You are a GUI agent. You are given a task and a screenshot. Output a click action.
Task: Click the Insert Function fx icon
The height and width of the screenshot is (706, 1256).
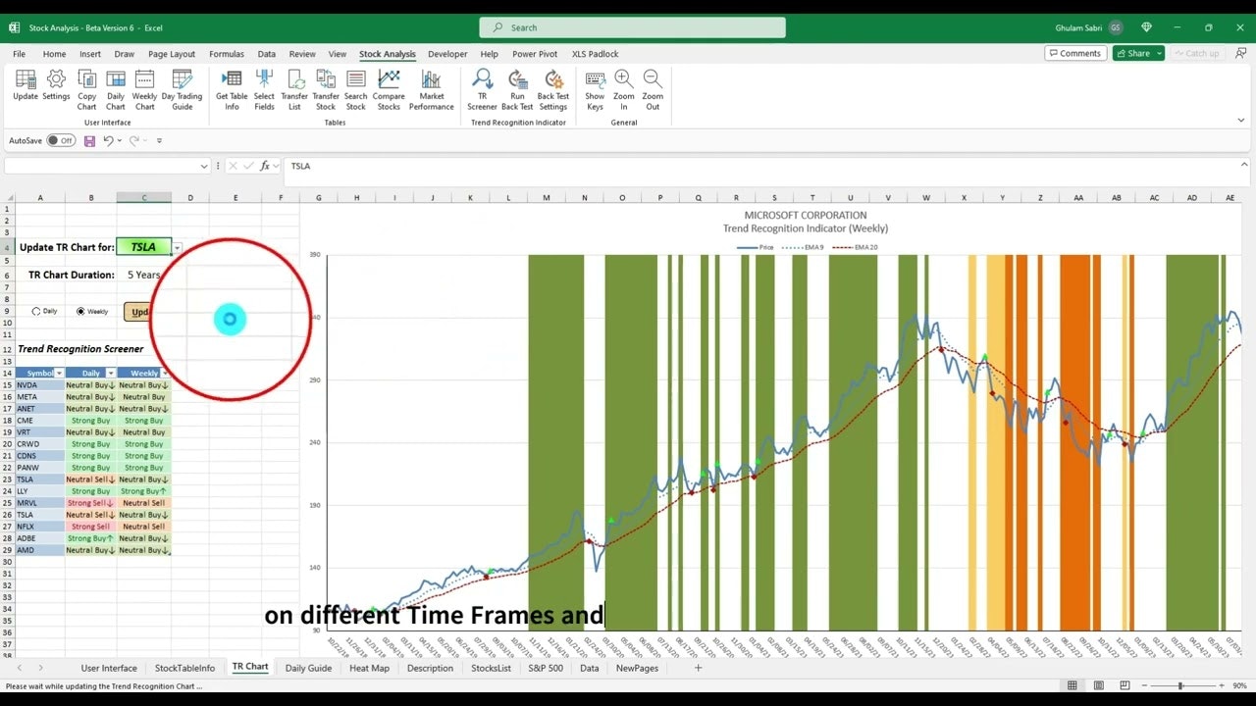265,166
